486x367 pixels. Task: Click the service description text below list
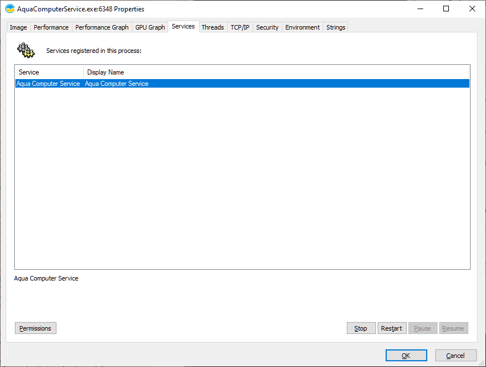[46, 278]
